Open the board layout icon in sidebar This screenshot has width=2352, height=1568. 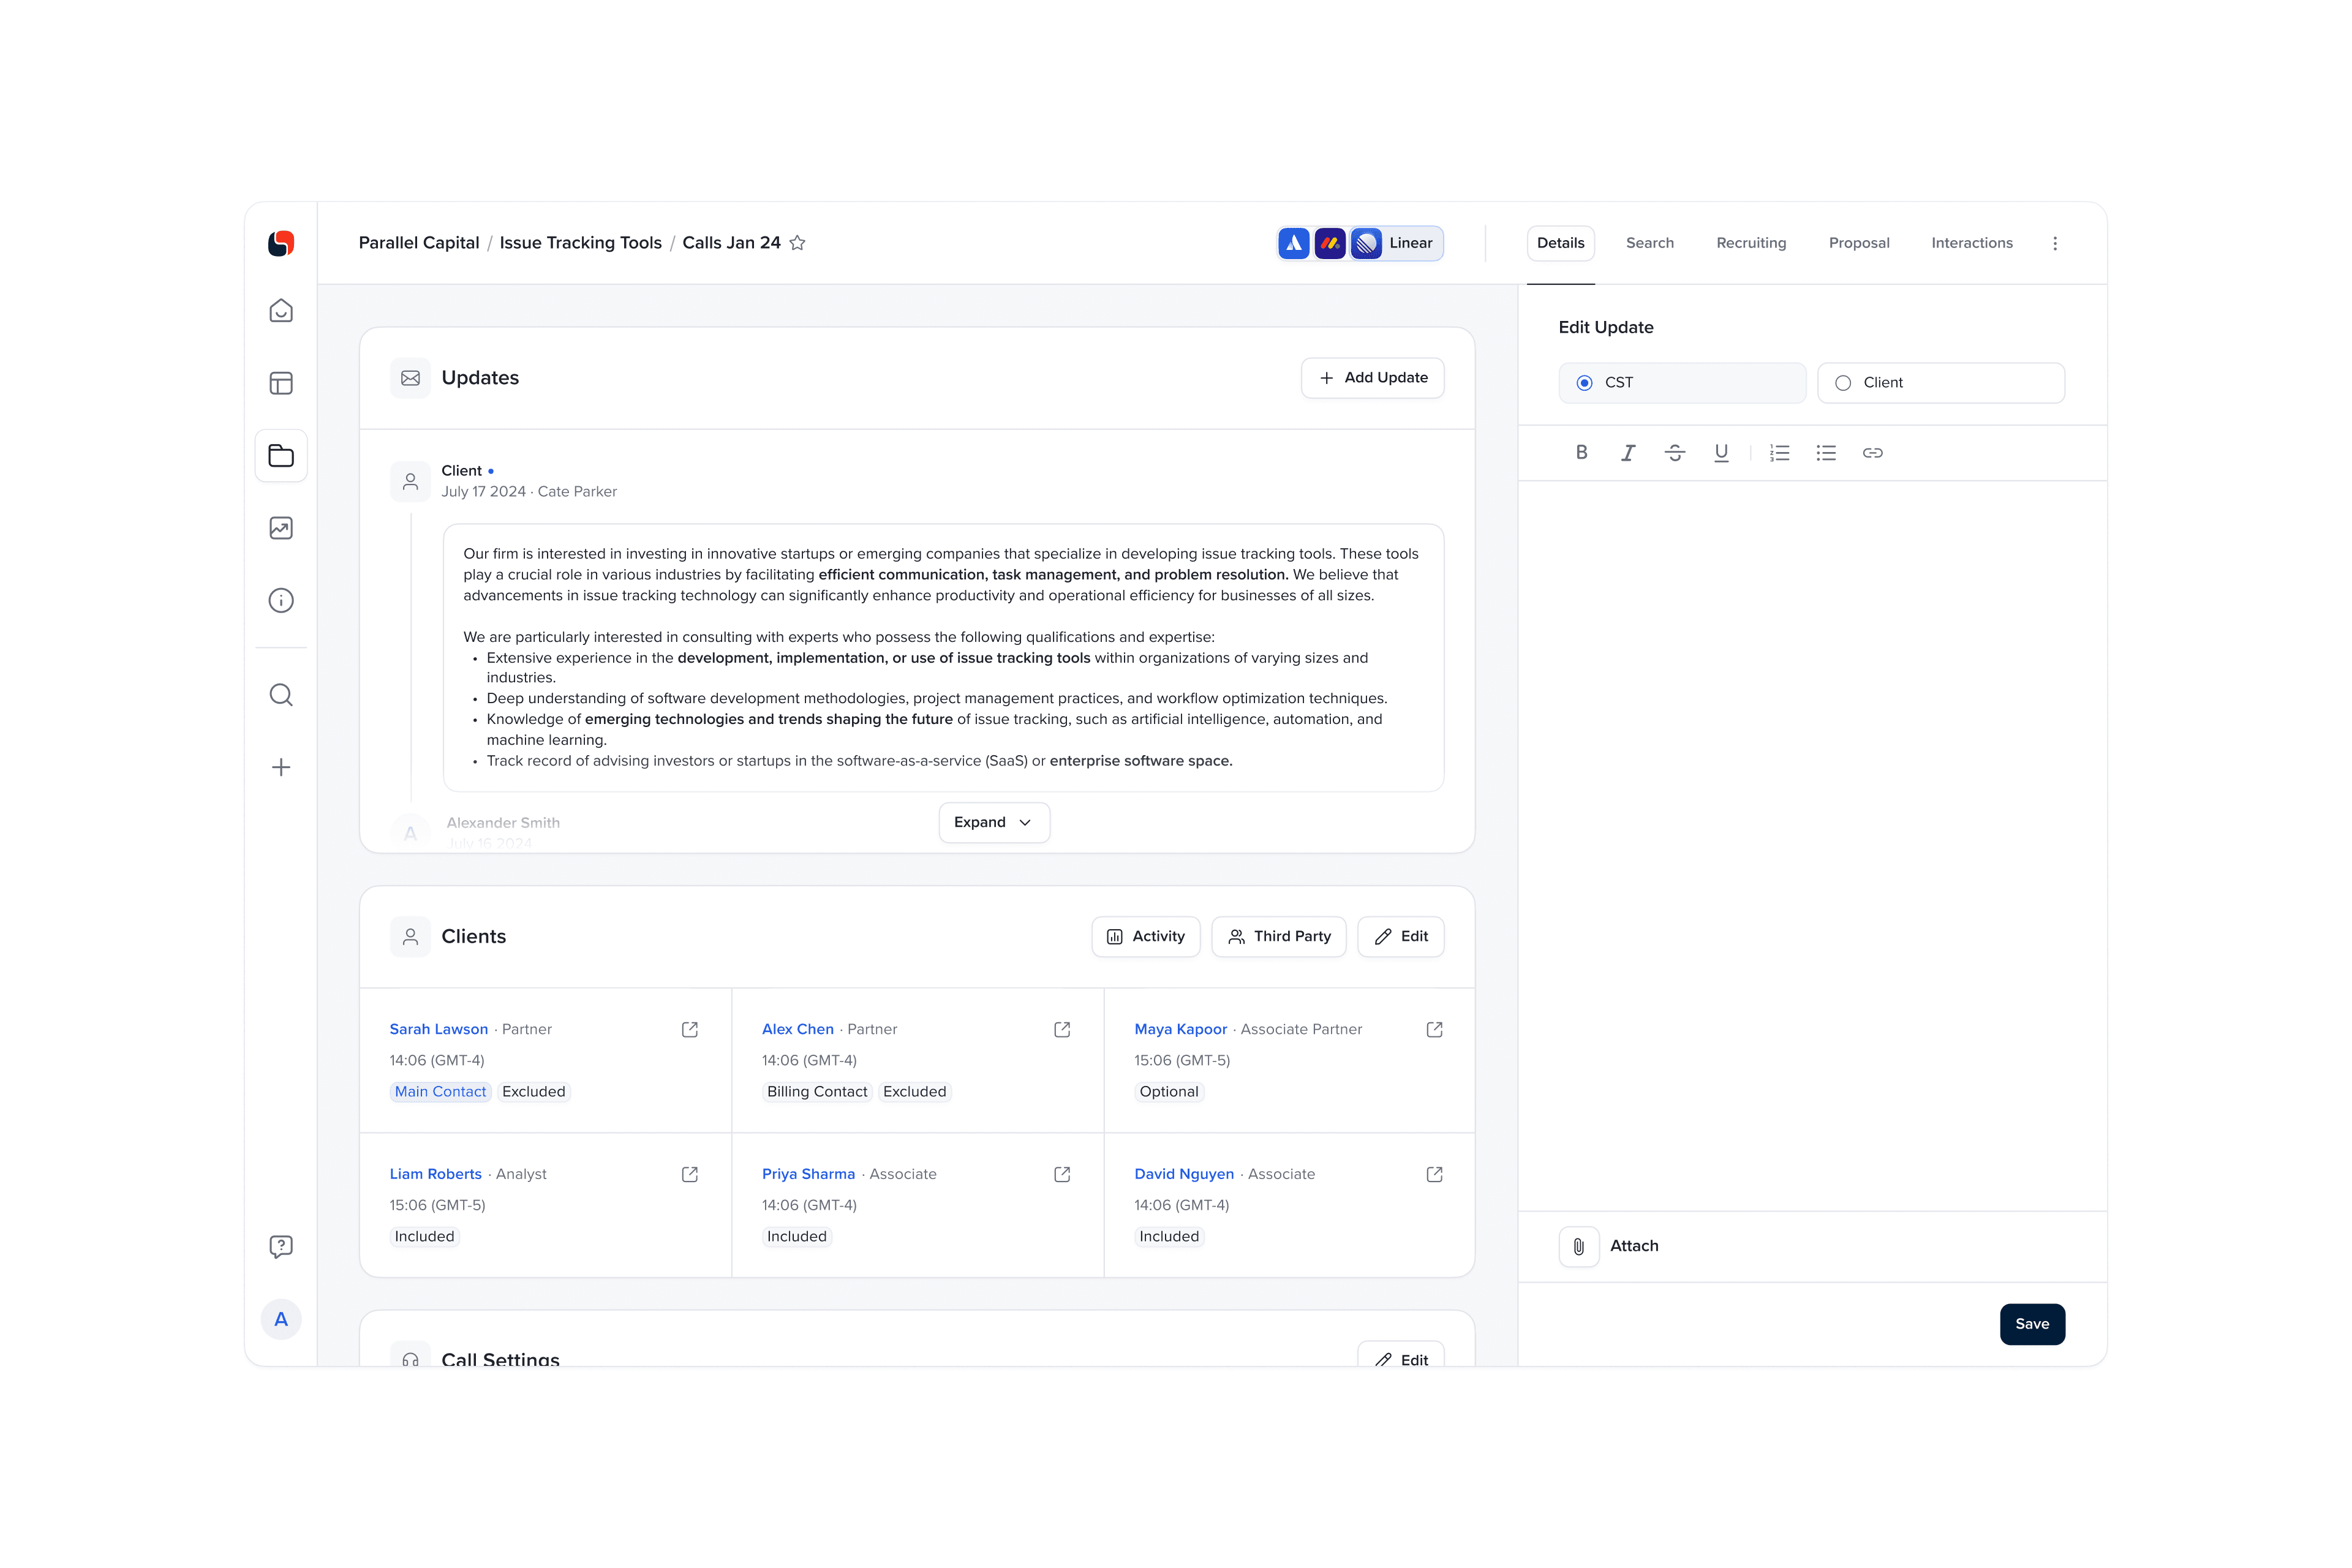pyautogui.click(x=281, y=384)
